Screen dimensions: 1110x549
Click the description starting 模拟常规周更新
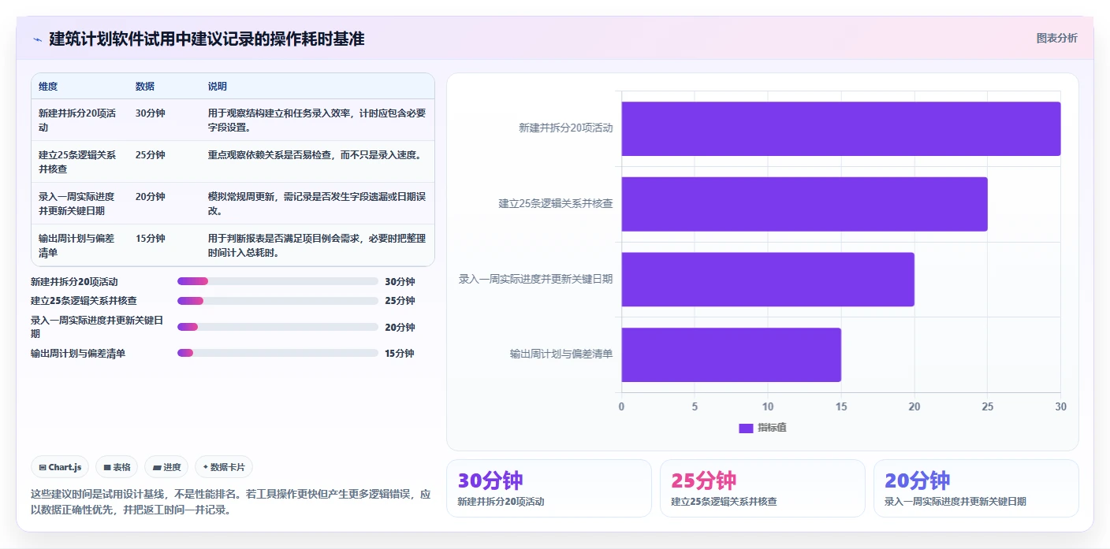[x=317, y=203]
